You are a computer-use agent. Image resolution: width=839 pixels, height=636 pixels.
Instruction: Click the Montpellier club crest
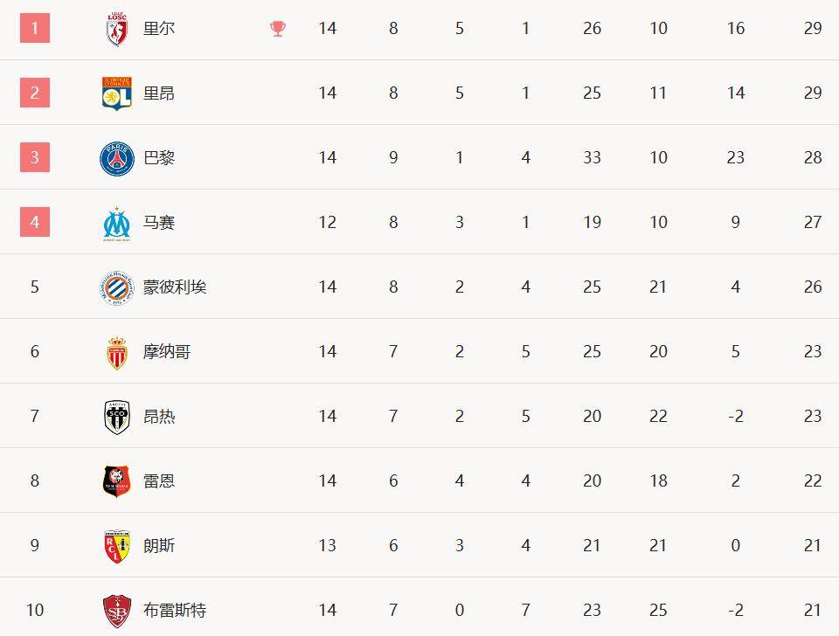(116, 287)
